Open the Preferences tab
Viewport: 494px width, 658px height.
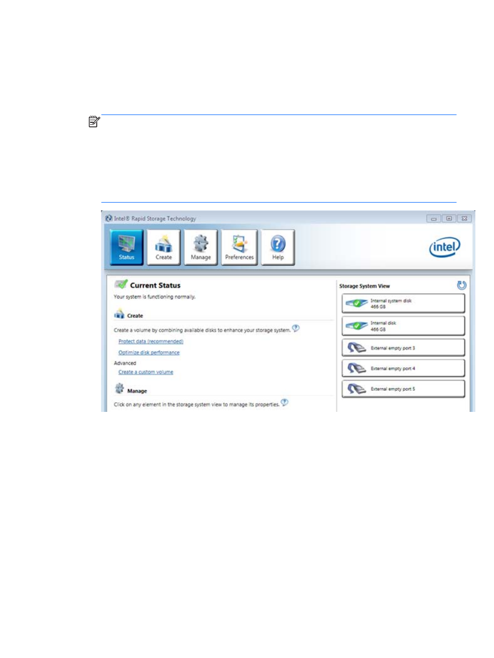tap(239, 247)
